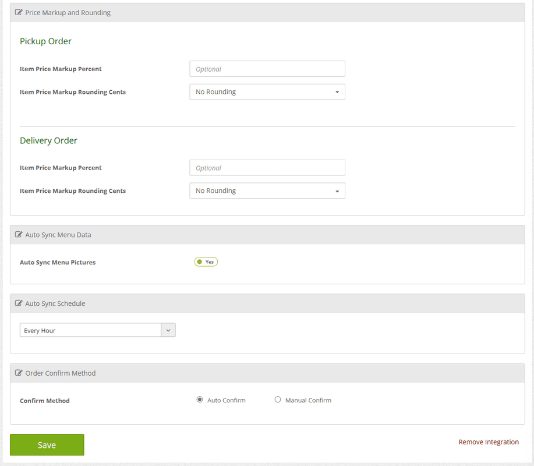Click the Auto Sync Menu Pictures label
This screenshot has height=466, width=534.
58,262
